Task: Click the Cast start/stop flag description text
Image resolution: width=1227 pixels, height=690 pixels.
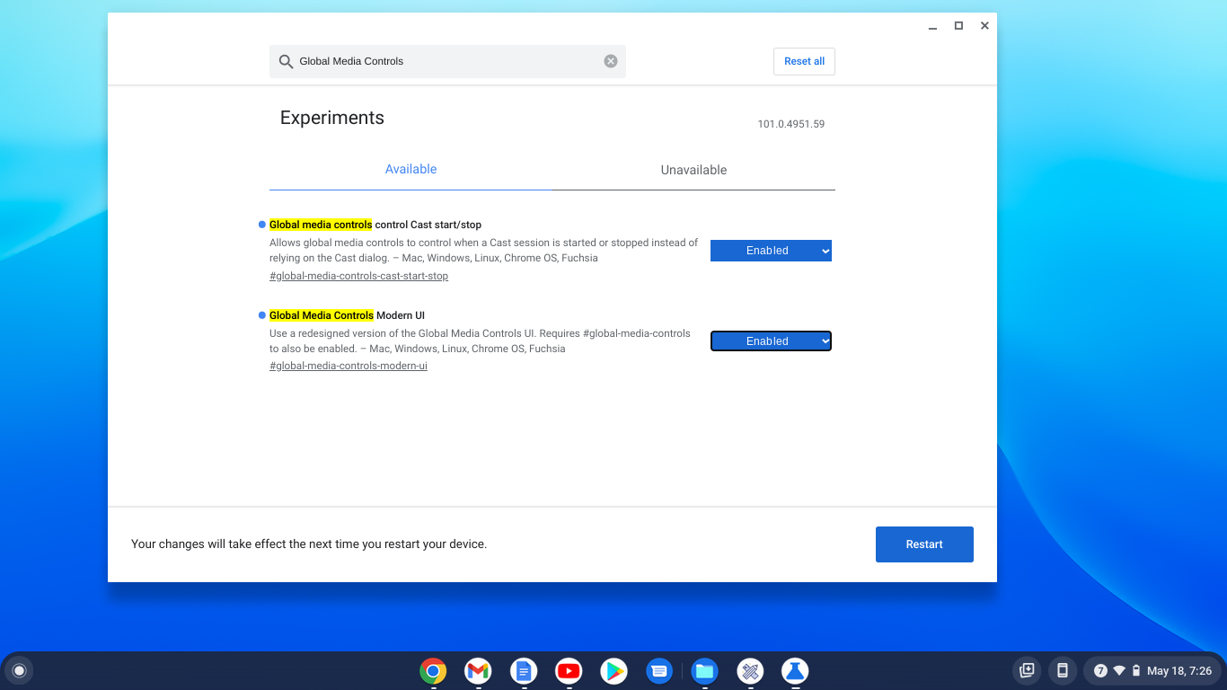Action: 483,250
